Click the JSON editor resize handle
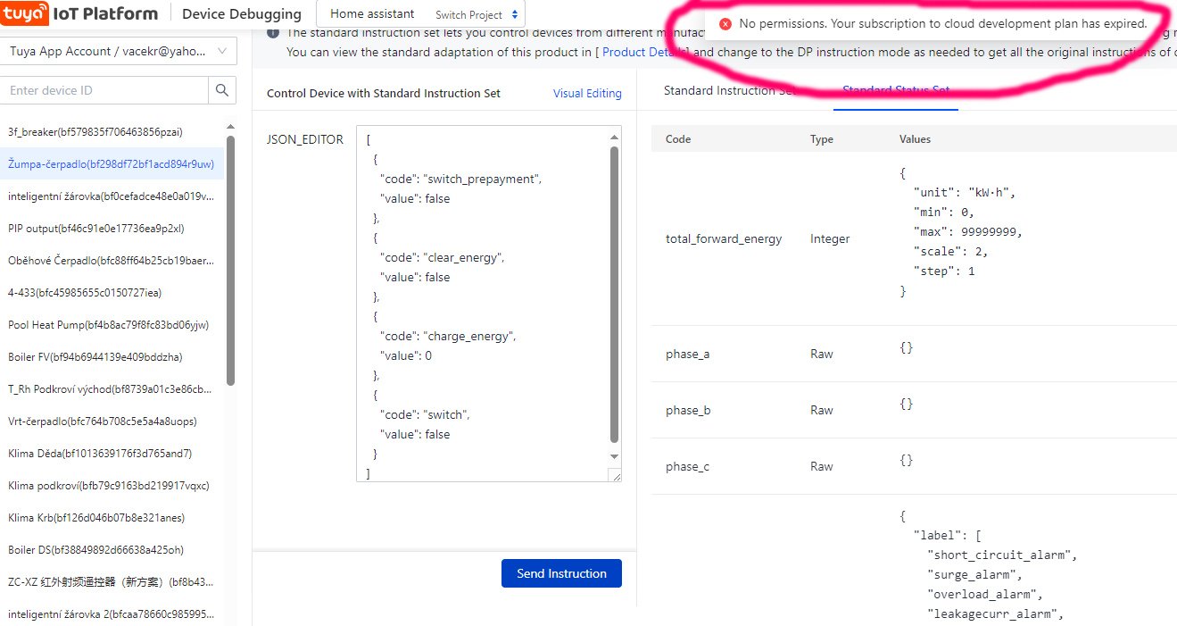The width and height of the screenshot is (1177, 626). pyautogui.click(x=616, y=477)
